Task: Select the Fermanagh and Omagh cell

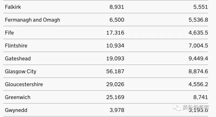Action: click(x=32, y=20)
